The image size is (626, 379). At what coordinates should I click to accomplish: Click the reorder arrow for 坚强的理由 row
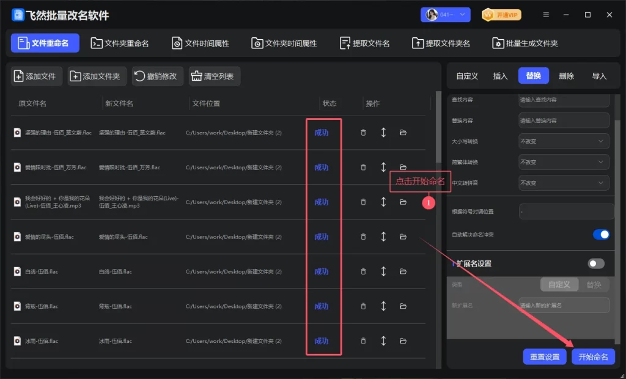point(383,133)
